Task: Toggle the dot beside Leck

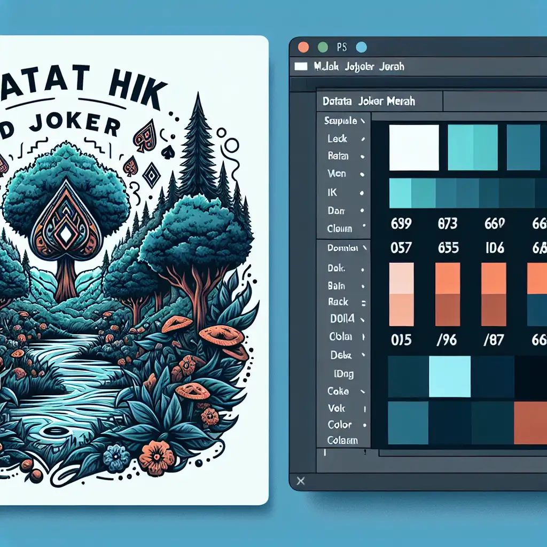Action: [363, 139]
